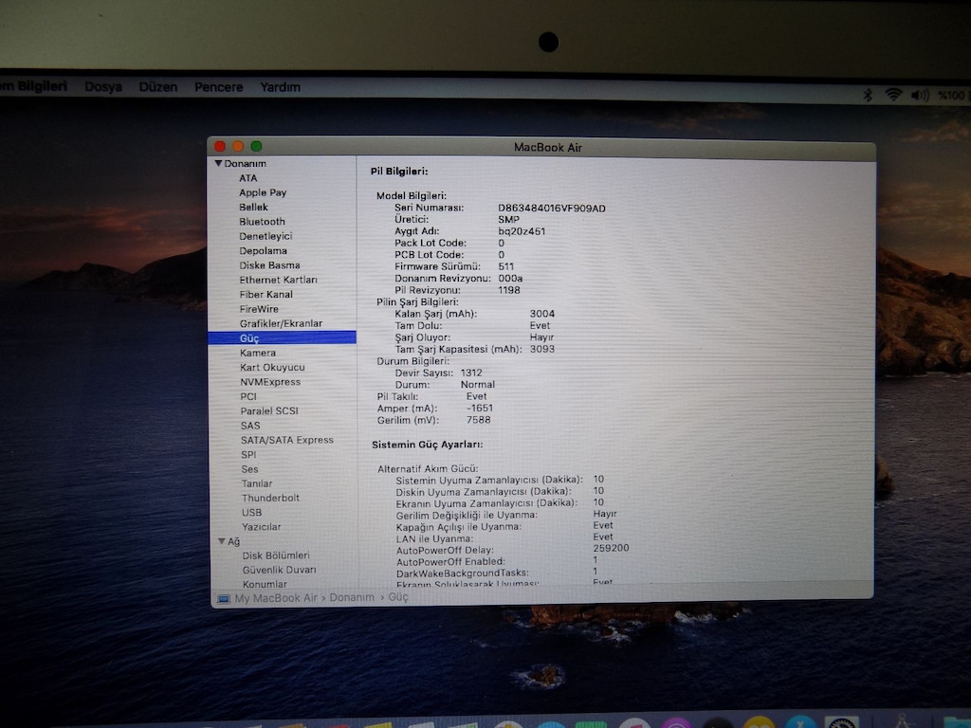Viewport: 971px width, 728px height.
Task: Select Tanılar in the sidebar
Action: click(x=257, y=483)
